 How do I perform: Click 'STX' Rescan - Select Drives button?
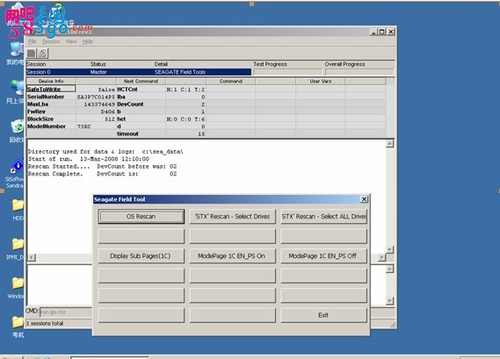(233, 216)
